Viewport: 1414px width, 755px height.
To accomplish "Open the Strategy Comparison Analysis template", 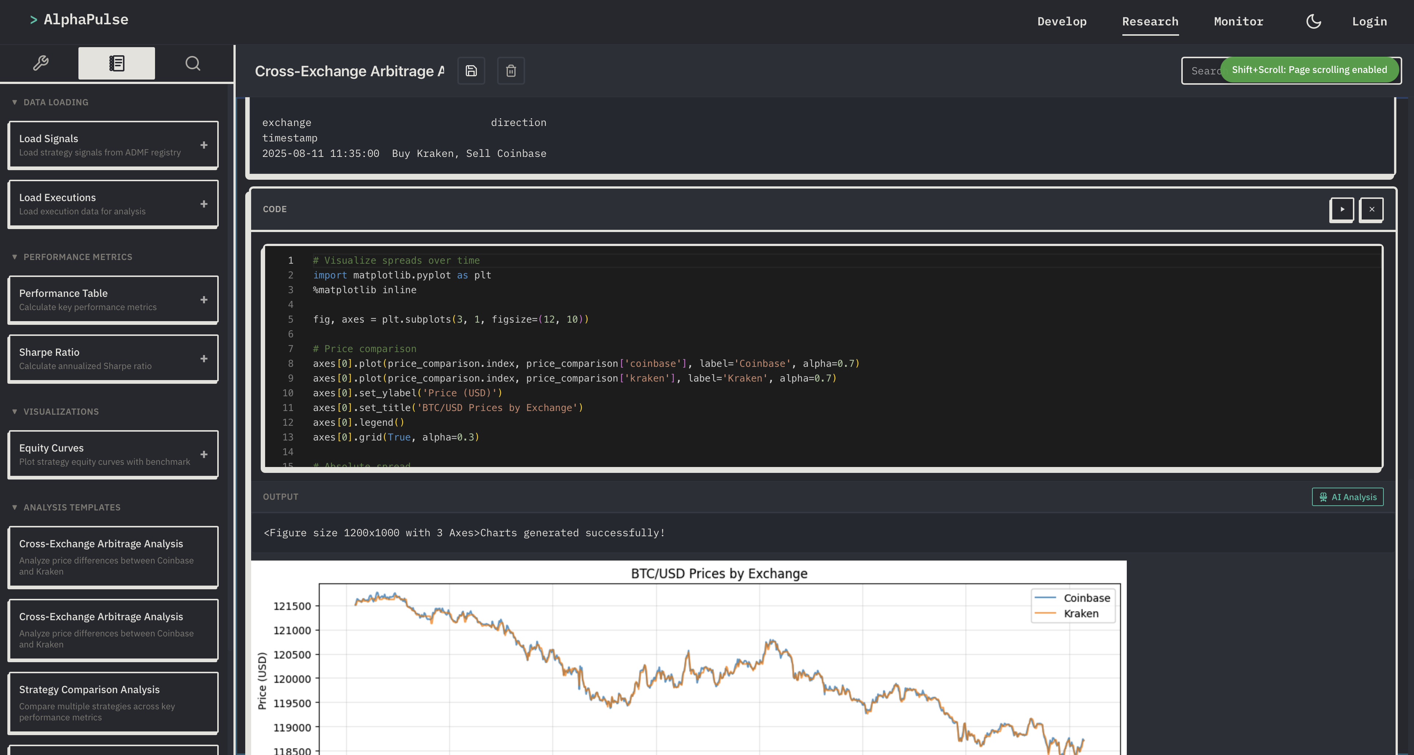I will pos(113,703).
